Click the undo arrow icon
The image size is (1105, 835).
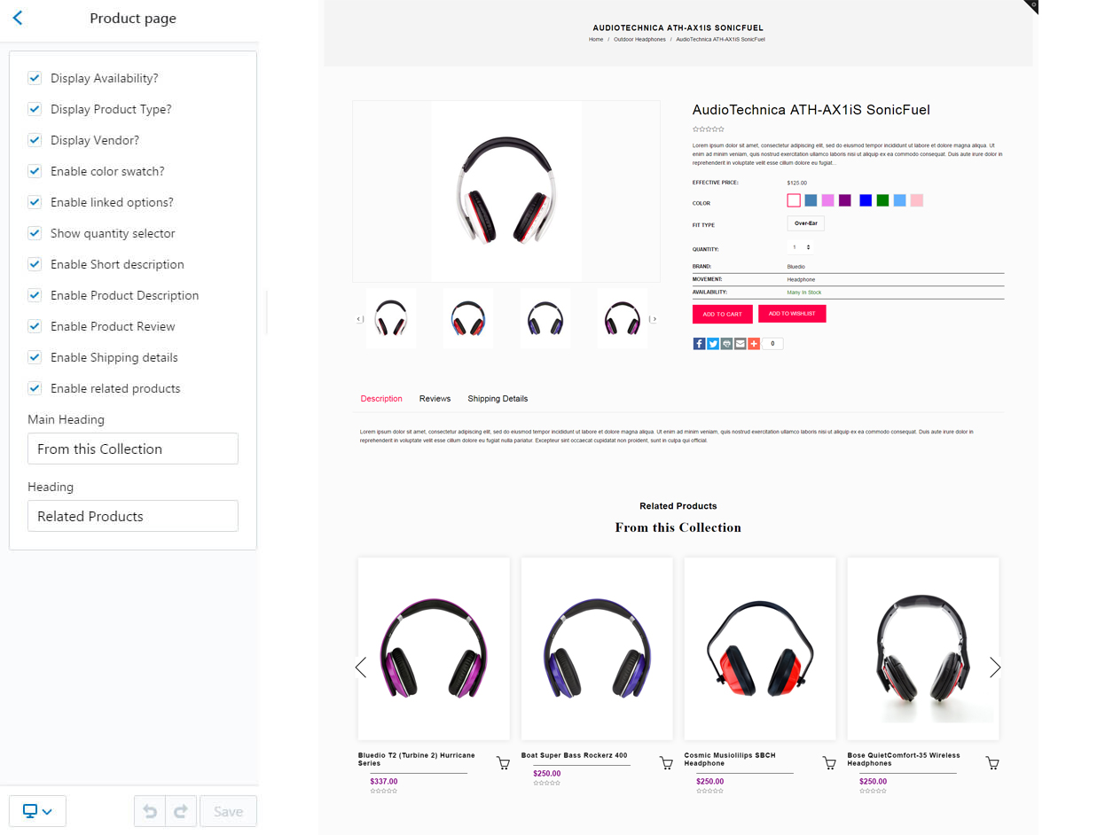coord(150,811)
